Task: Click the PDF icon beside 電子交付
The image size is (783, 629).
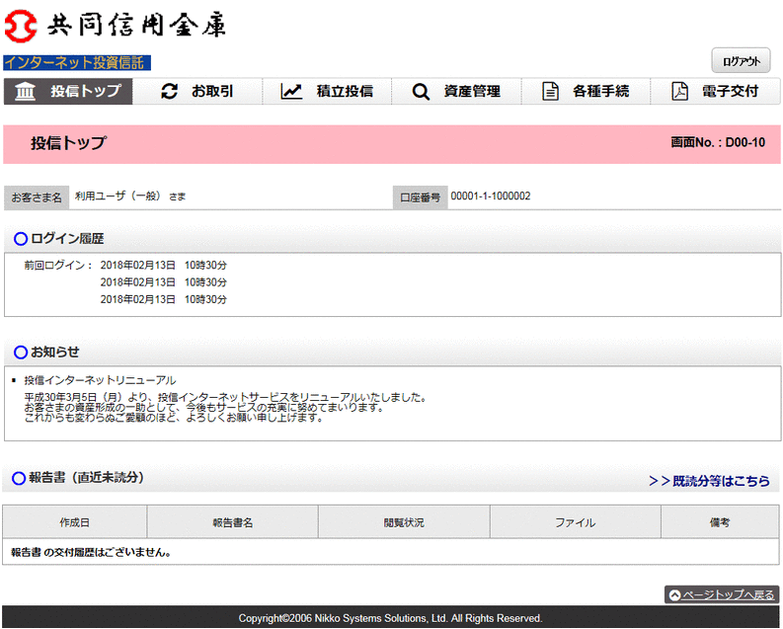Action: click(x=679, y=92)
